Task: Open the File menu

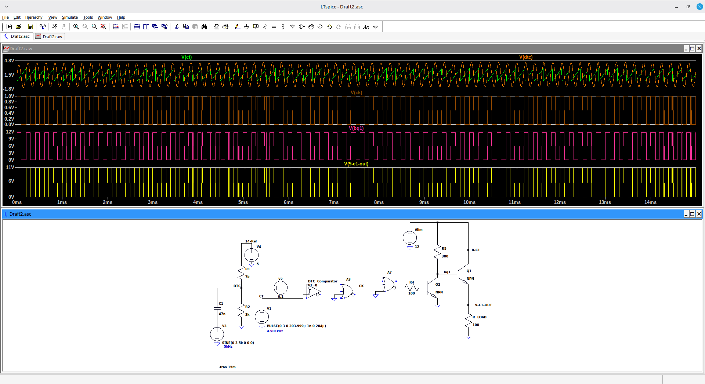Action: (x=6, y=17)
